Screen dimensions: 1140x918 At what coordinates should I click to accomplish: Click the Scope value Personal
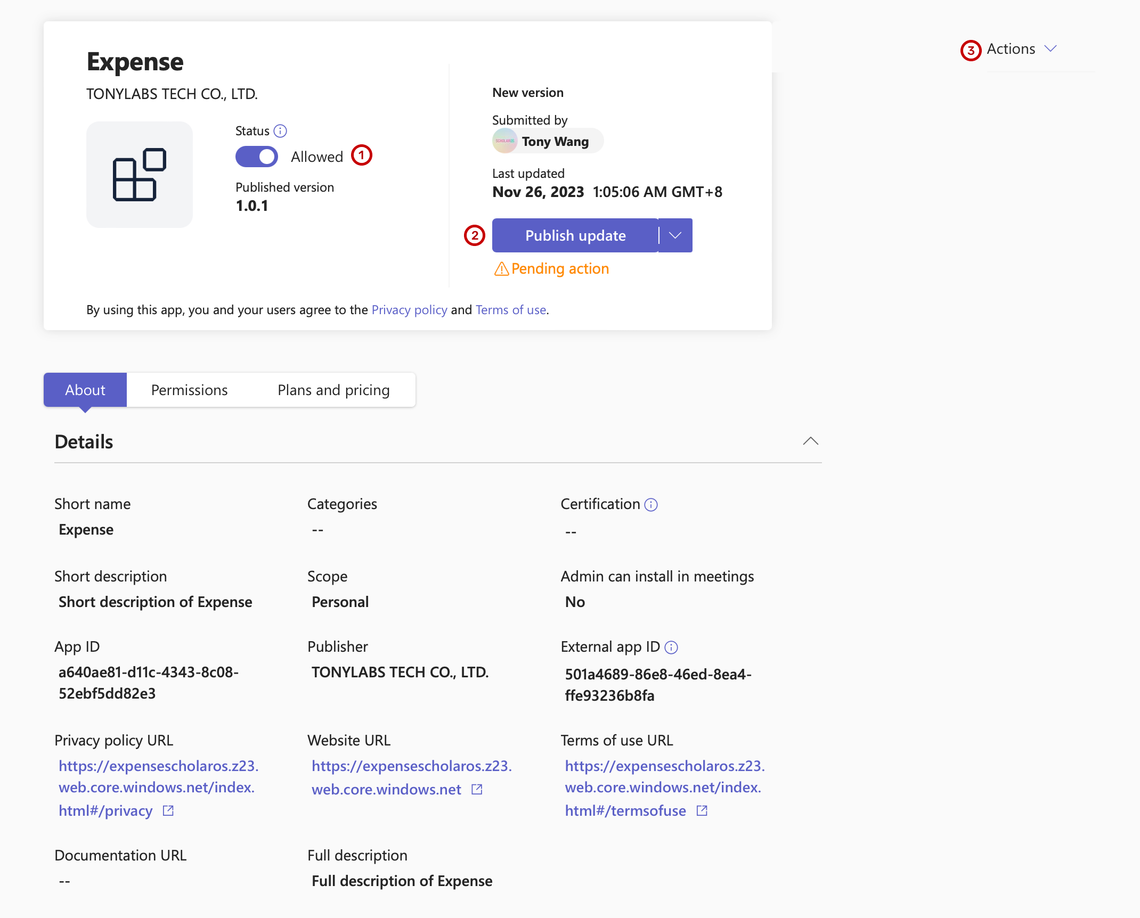pyautogui.click(x=340, y=602)
